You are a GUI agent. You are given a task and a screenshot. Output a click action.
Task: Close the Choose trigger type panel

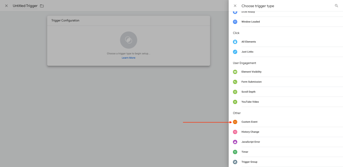235,6
